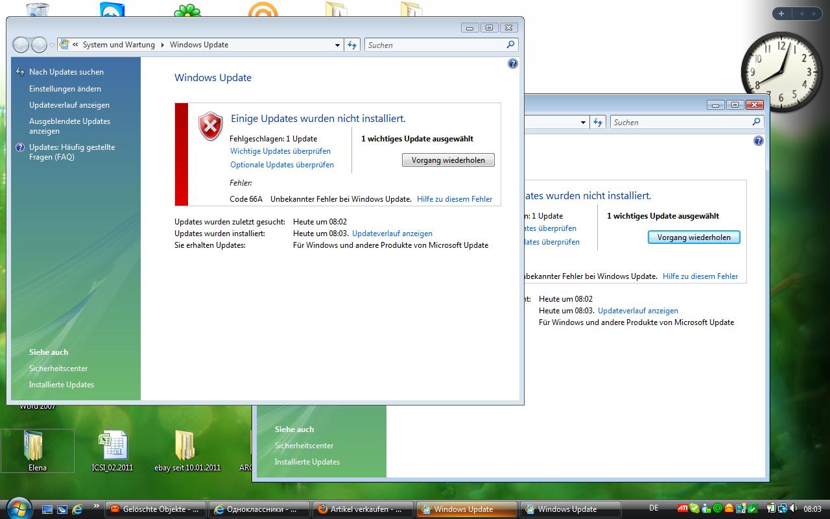Click the Internet Explorer quick launch icon
The height and width of the screenshot is (519, 830).
click(77, 509)
